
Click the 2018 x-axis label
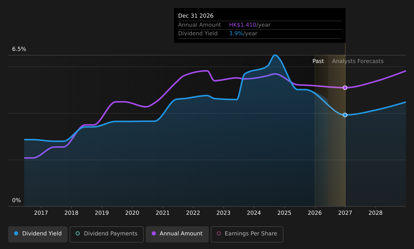[72, 213]
